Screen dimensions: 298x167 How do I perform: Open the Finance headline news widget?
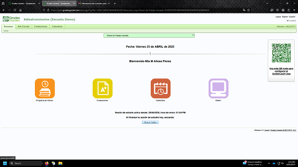(x=252, y=163)
